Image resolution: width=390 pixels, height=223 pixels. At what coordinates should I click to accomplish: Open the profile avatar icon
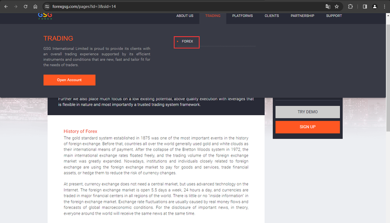374,6
